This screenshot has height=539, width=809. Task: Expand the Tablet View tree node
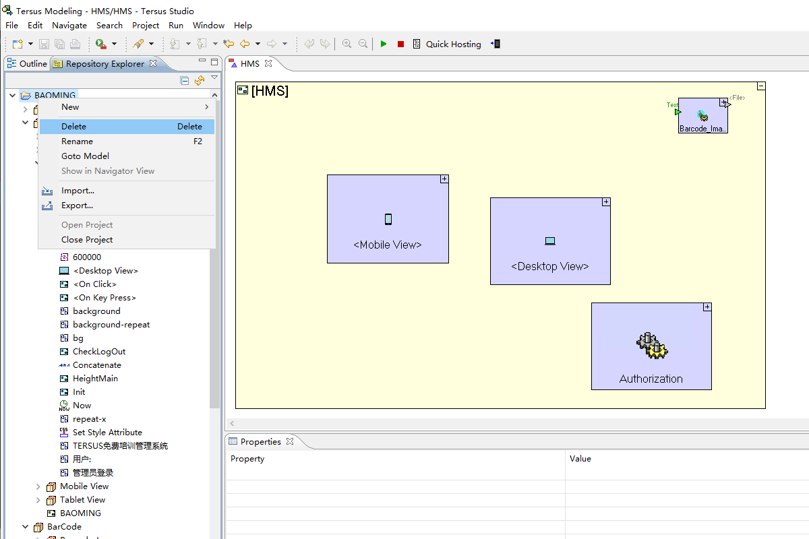pyautogui.click(x=38, y=500)
